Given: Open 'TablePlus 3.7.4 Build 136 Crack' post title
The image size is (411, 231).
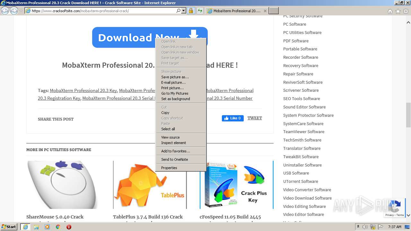Looking at the screenshot, I should 148,217.
